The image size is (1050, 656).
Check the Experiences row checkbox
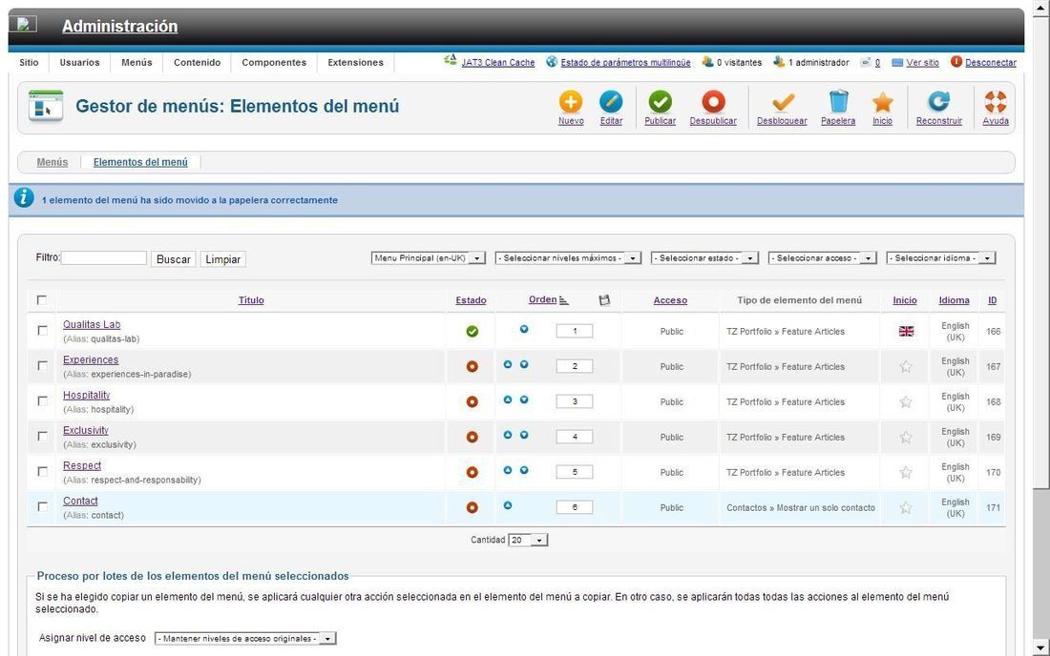[x=42, y=366]
